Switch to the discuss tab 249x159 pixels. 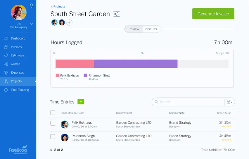151,29
